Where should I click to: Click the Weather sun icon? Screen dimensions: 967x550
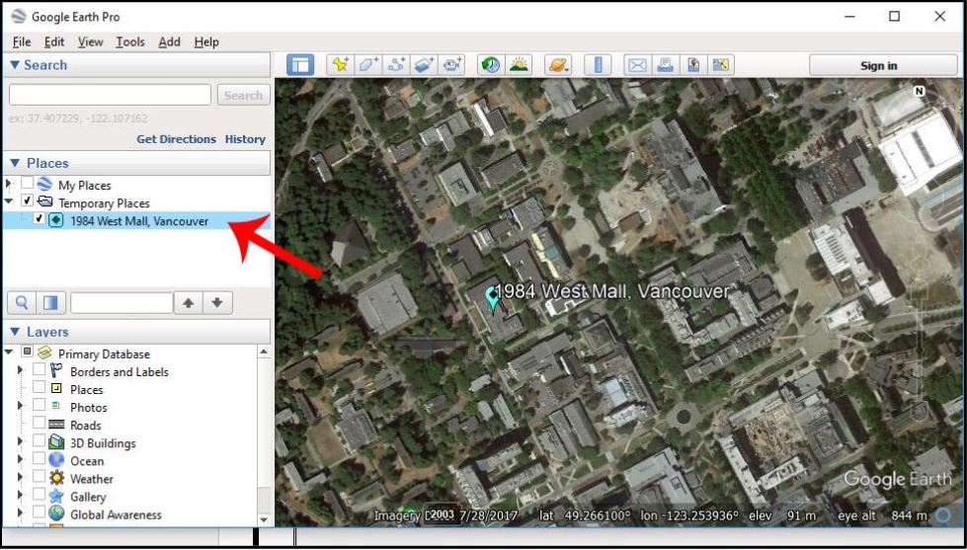pos(56,478)
